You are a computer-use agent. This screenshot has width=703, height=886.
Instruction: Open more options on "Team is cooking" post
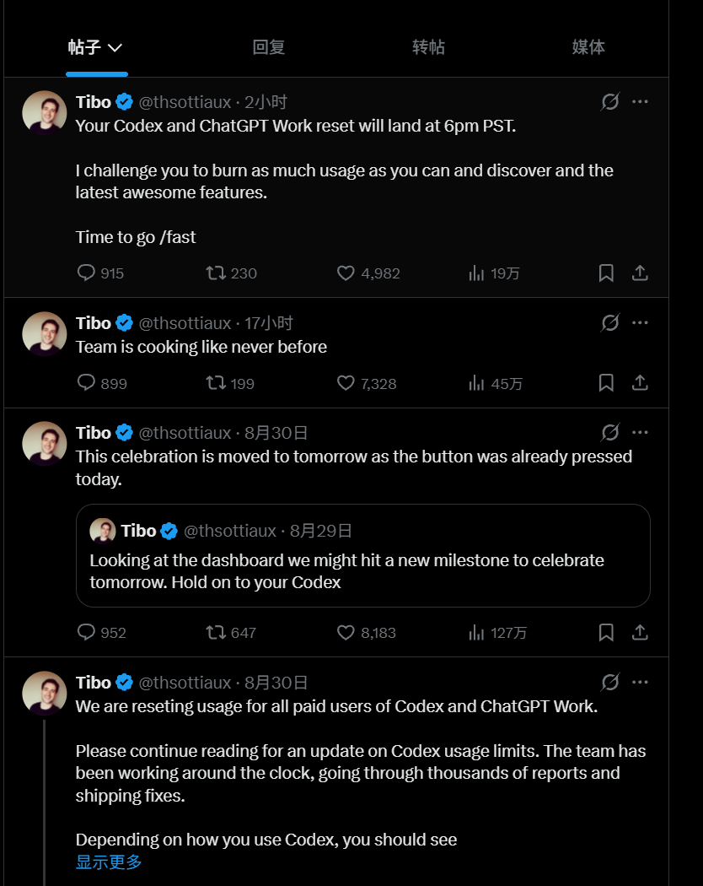coord(640,322)
